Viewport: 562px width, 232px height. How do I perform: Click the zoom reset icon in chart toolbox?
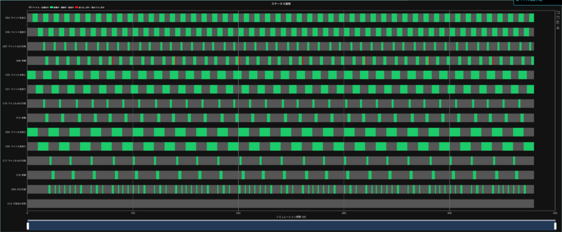(558, 18)
